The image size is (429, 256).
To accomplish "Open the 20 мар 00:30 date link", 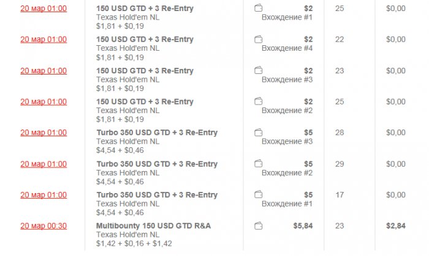I will tap(44, 226).
